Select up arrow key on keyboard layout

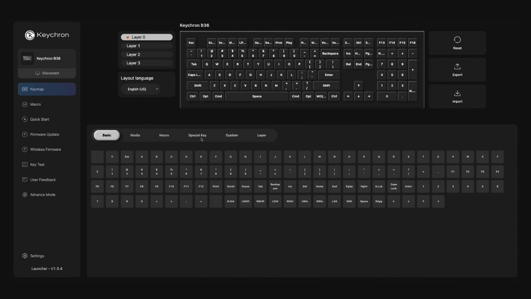358,85
